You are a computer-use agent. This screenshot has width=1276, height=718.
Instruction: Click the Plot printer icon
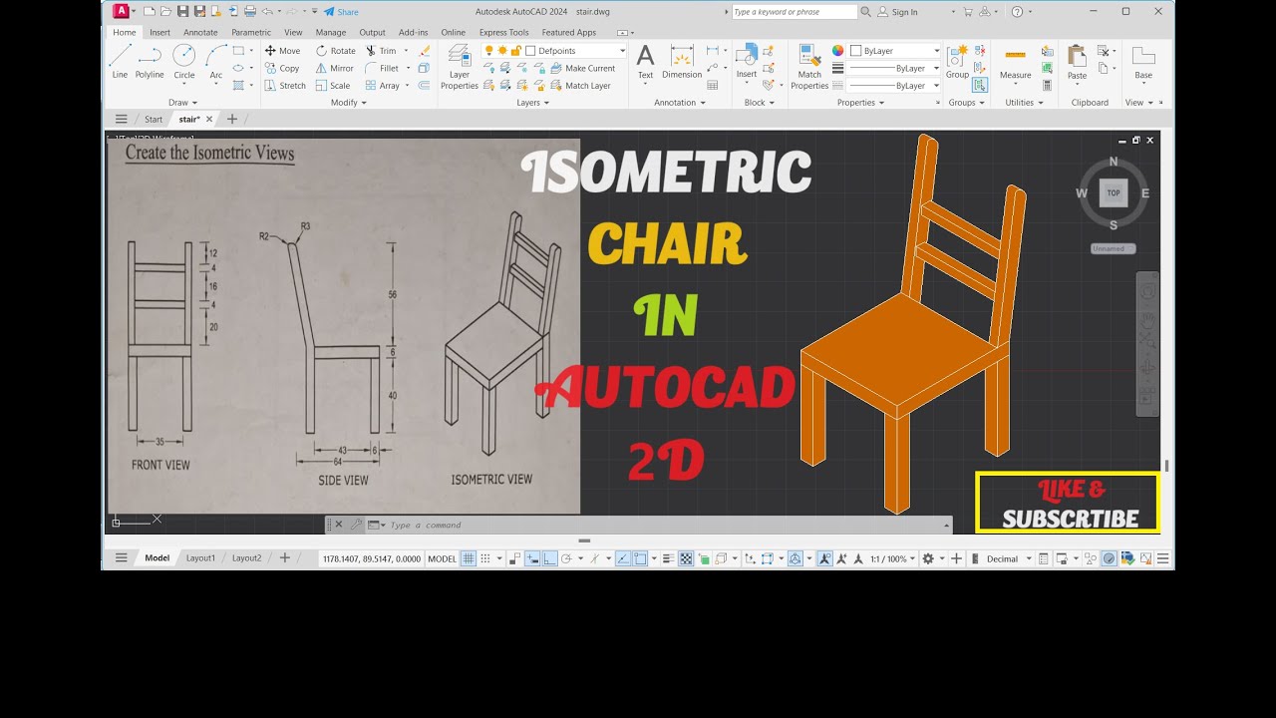pos(249,12)
